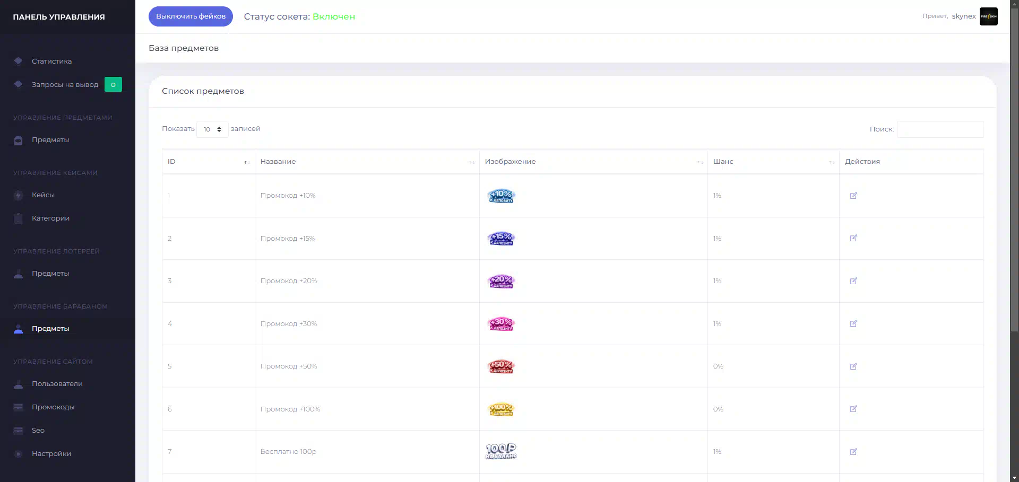Open Запросы на вывод menu item

(65, 84)
